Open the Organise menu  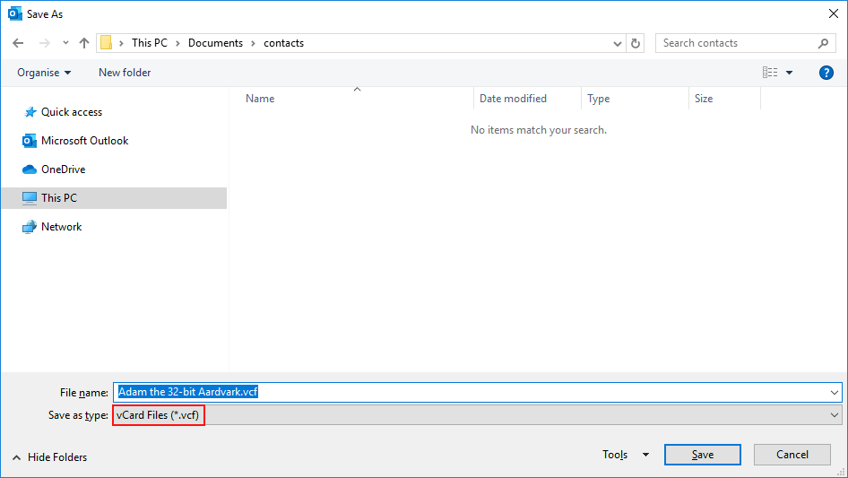(44, 73)
